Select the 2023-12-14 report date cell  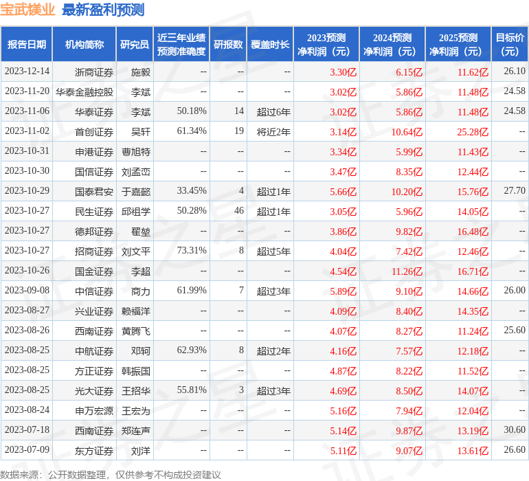pos(27,71)
